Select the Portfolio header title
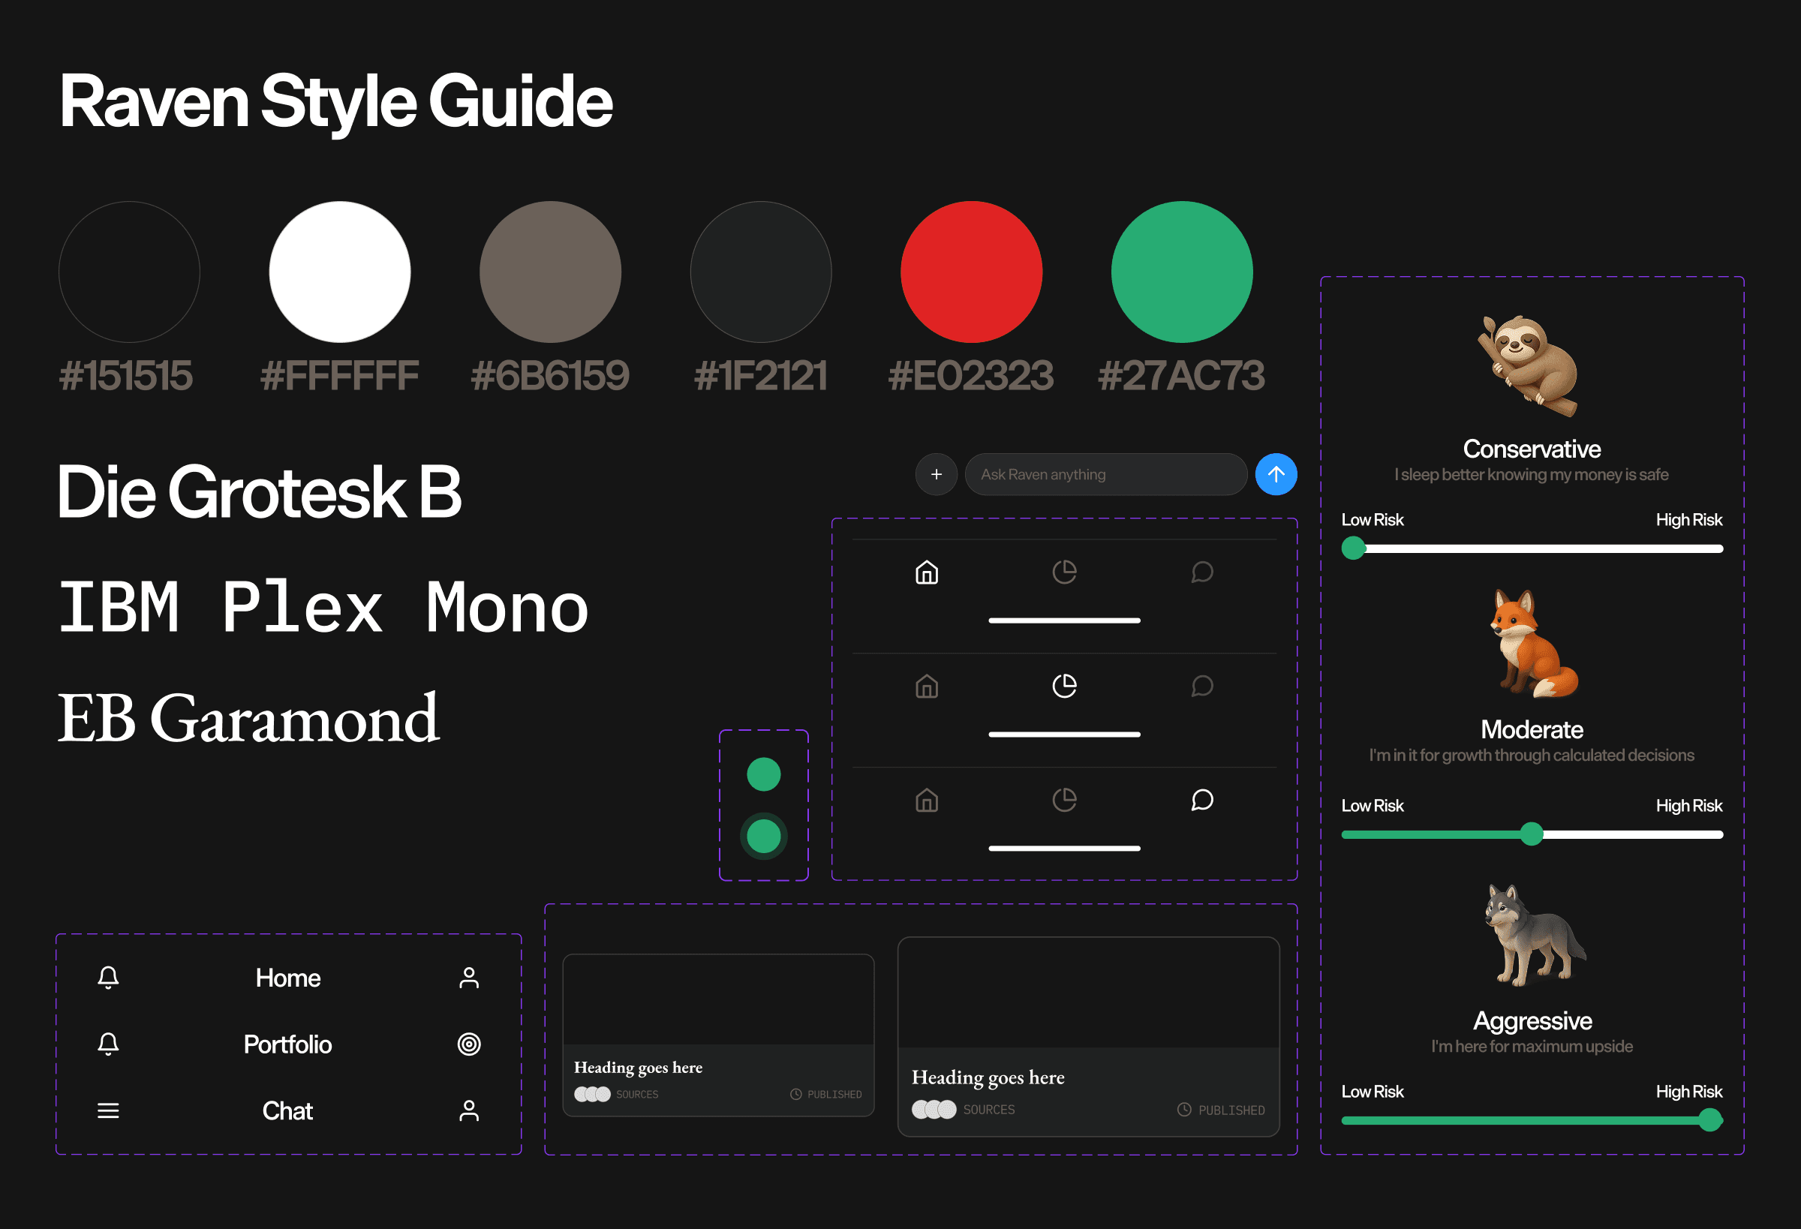Image resolution: width=1801 pixels, height=1229 pixels. (287, 1044)
